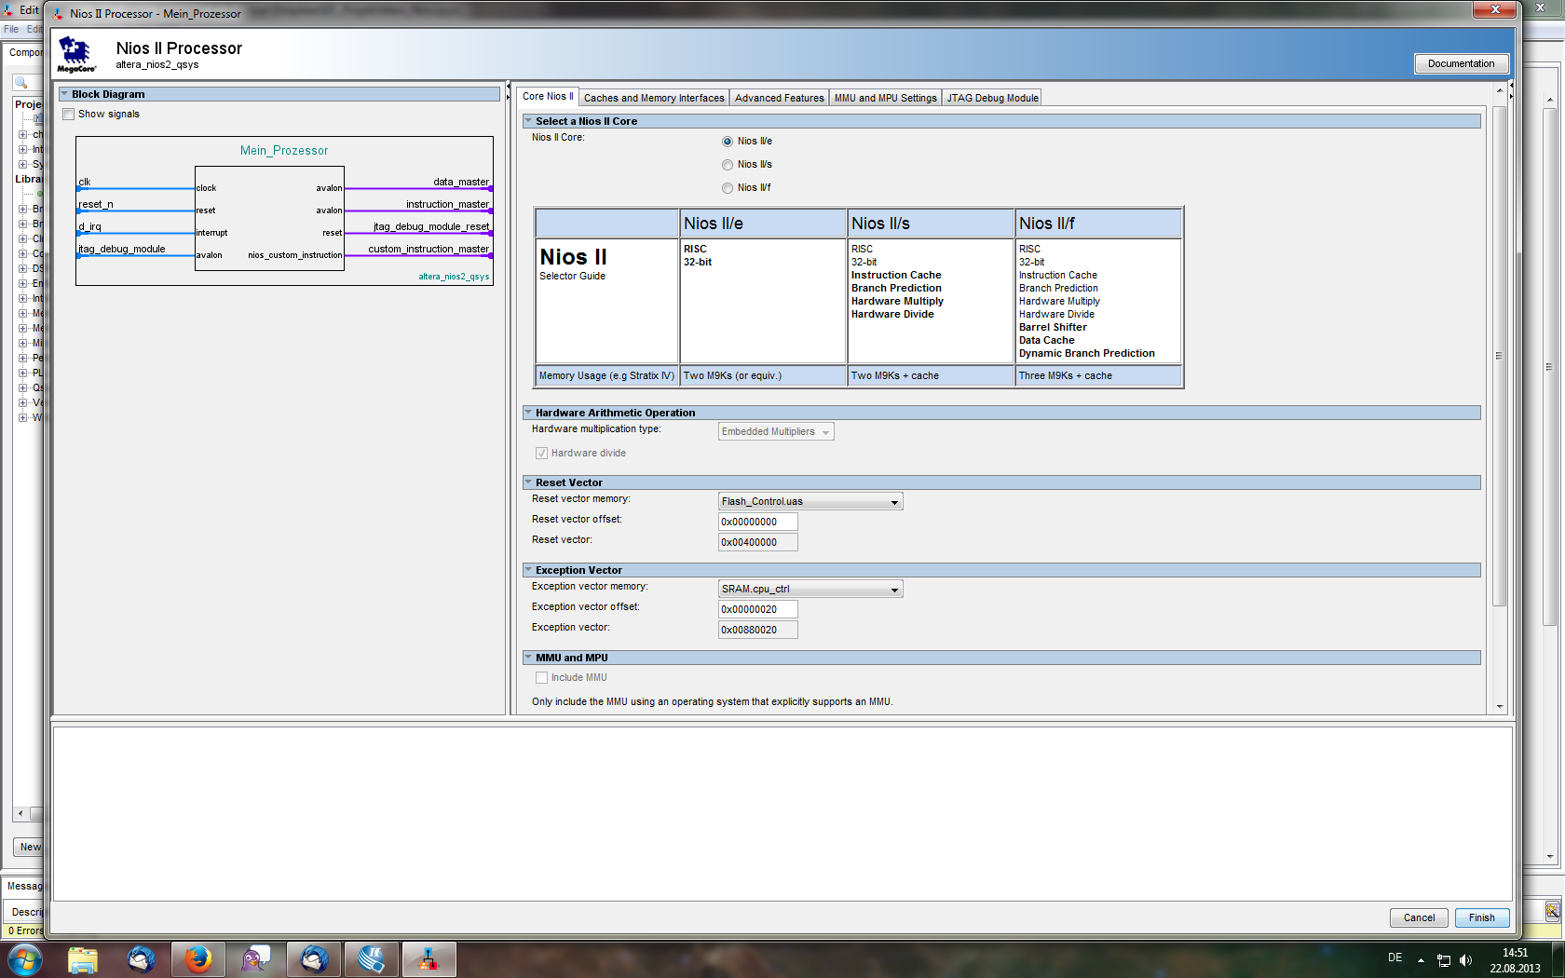Open the Exception vector memory dropdown
The width and height of the screenshot is (1565, 978).
810,589
